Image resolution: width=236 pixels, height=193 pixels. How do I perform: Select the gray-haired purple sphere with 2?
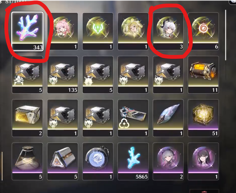(168, 161)
